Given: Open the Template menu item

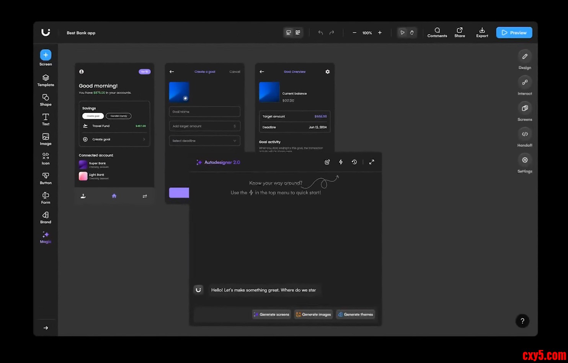Looking at the screenshot, I should [46, 80].
